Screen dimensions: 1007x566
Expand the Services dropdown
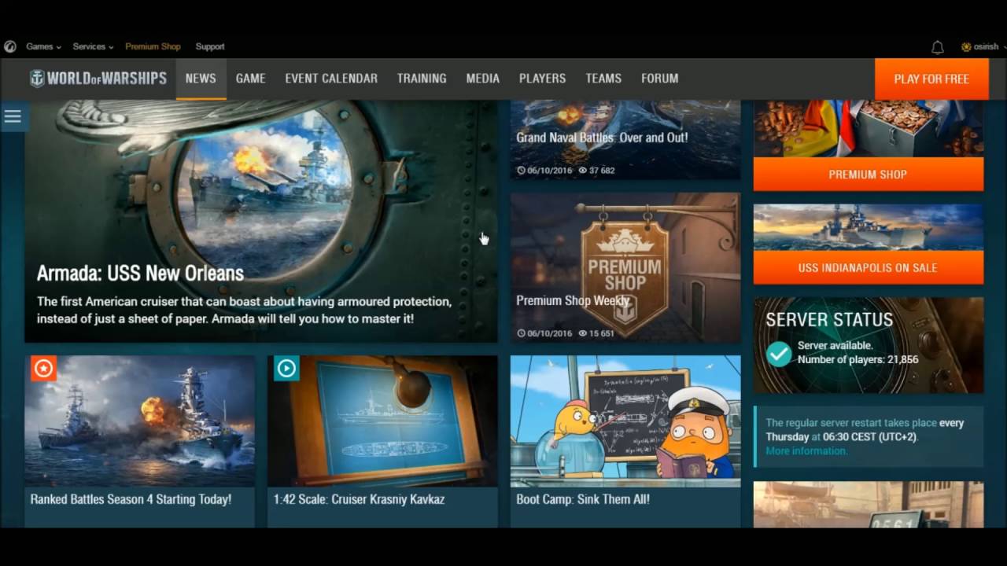[93, 46]
